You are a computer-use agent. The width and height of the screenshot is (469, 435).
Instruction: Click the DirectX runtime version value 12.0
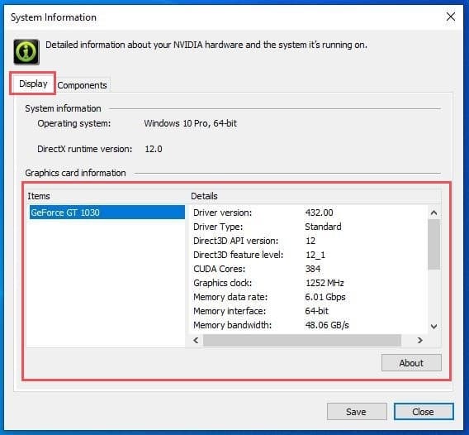point(154,149)
